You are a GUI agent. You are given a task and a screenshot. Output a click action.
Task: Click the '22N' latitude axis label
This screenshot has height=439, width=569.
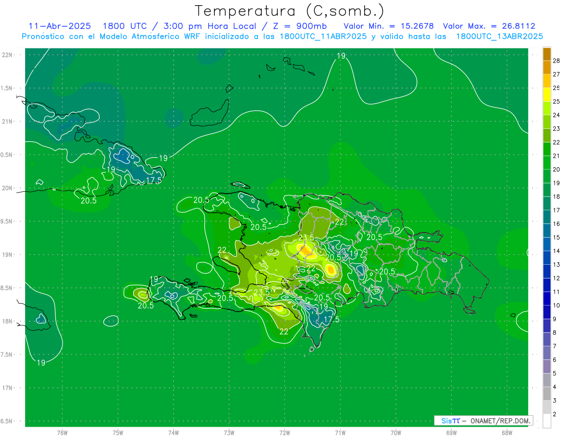(7, 55)
